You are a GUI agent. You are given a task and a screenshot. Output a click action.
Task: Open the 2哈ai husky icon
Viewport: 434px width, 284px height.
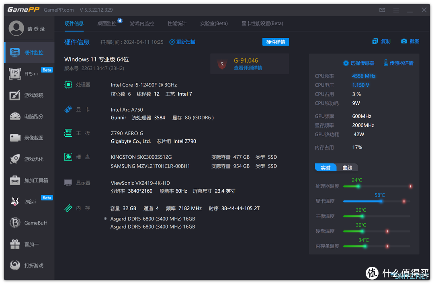point(15,202)
